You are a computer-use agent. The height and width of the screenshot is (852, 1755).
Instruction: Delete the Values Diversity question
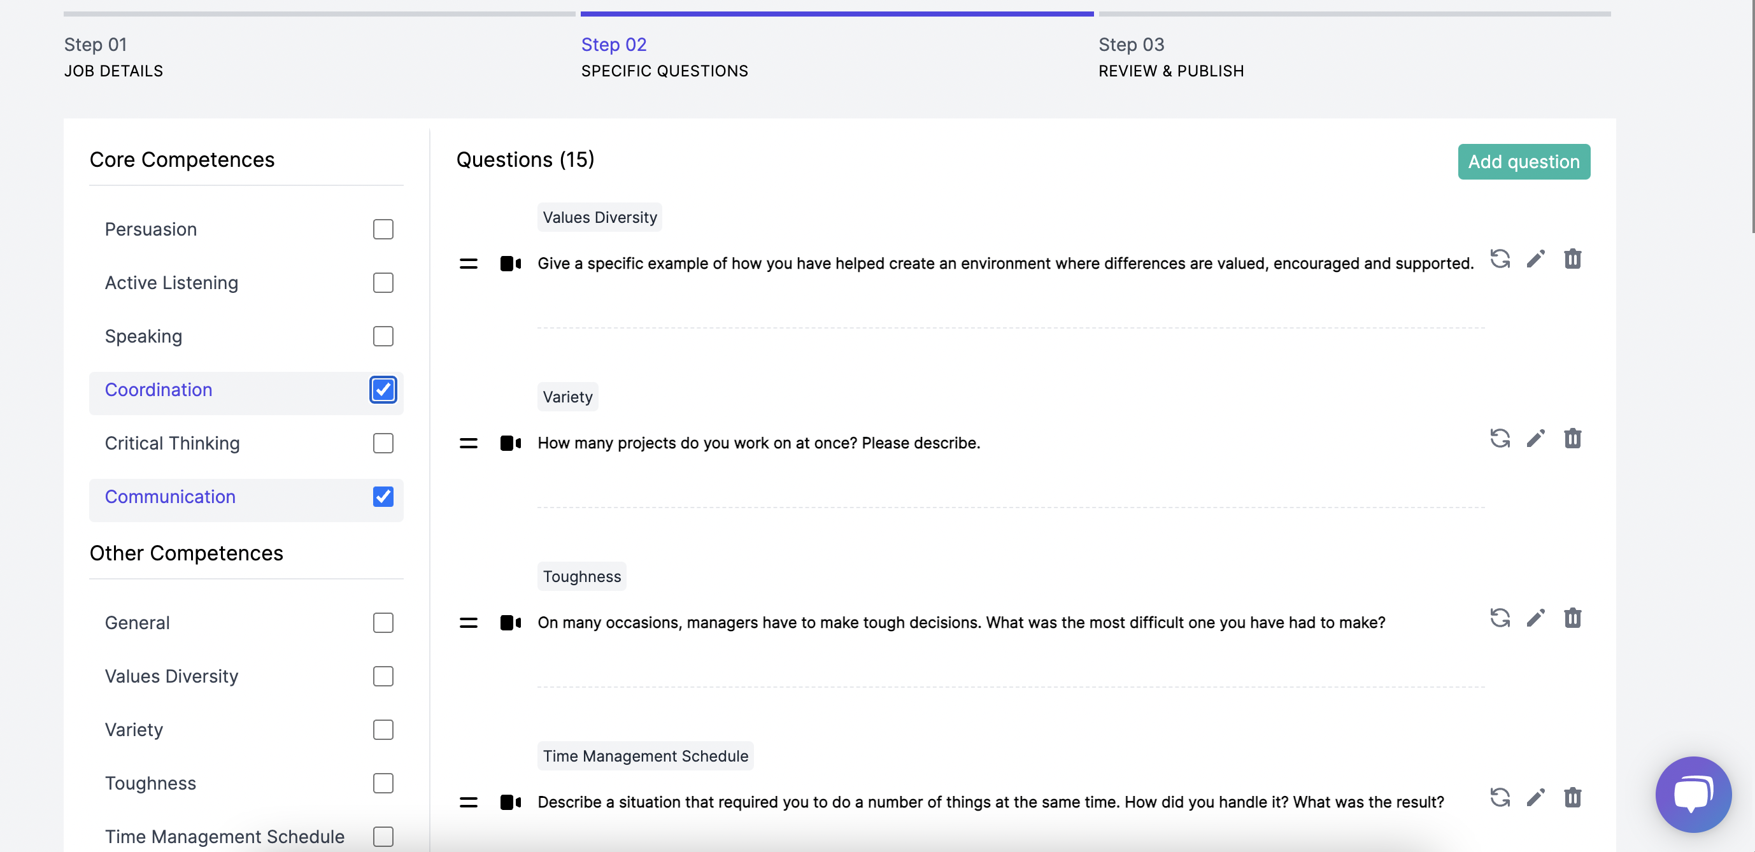tap(1572, 259)
